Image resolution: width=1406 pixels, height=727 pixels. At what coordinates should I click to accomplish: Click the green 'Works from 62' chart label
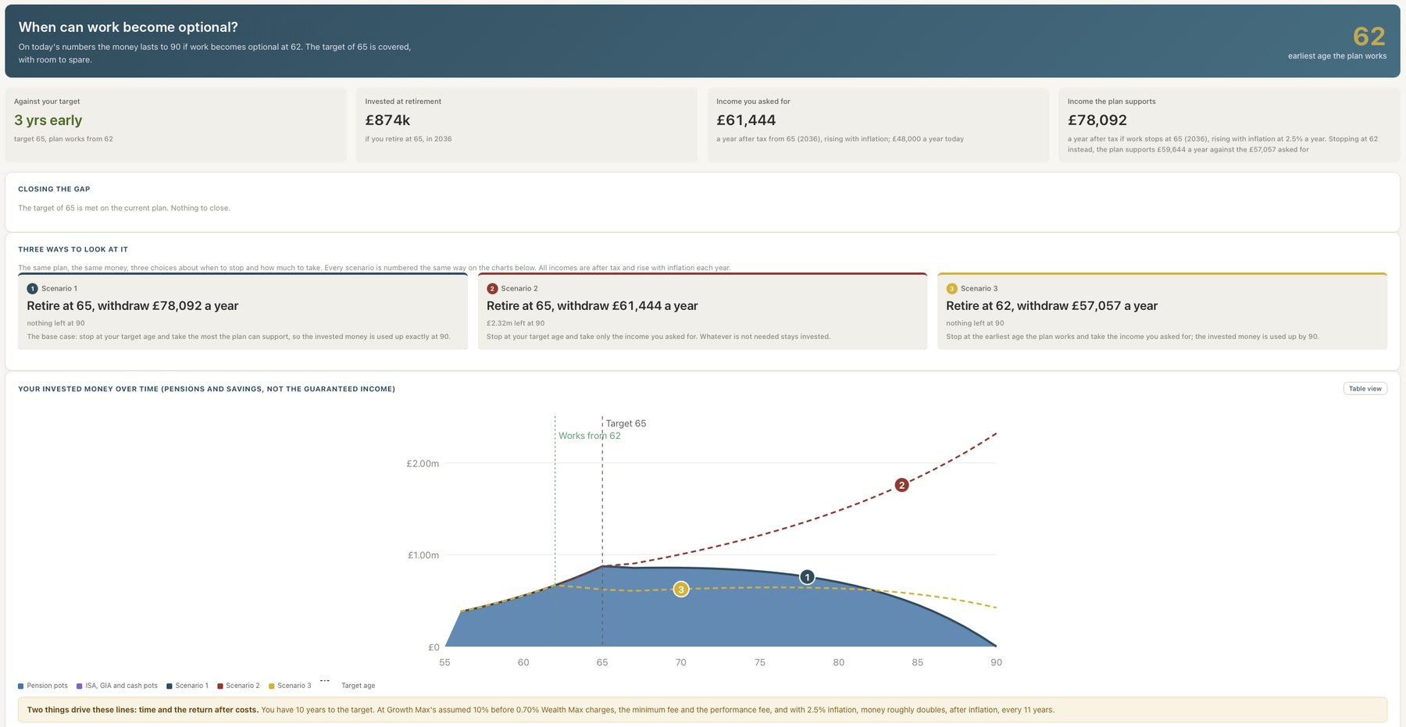coord(590,436)
